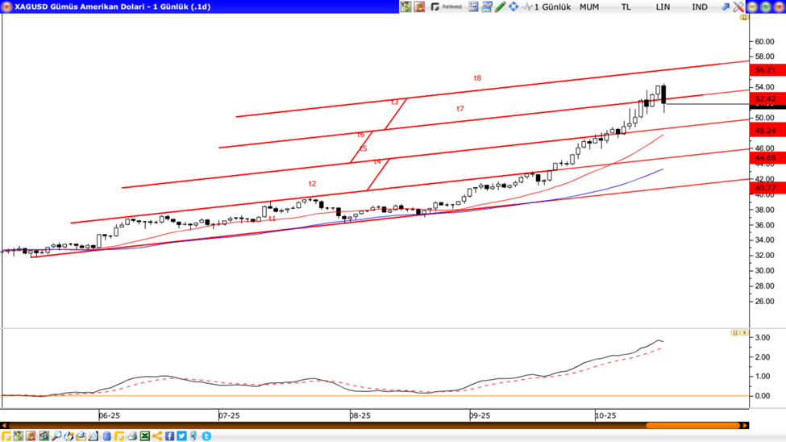Click the orange share icon
Viewport: 786px width, 442px height.
coord(157,436)
